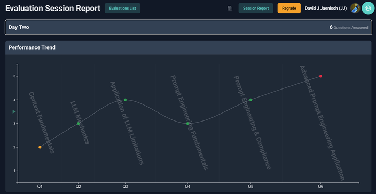Screen dimensions: 376x194
Task: Click the Q1 axis label
Action: [x=40, y=186]
